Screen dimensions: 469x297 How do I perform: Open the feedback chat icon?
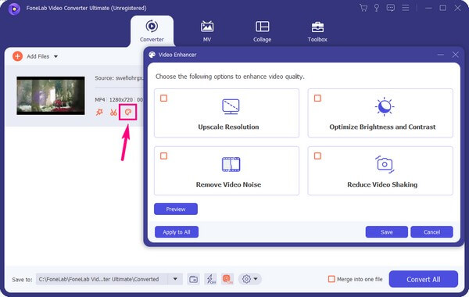point(391,8)
